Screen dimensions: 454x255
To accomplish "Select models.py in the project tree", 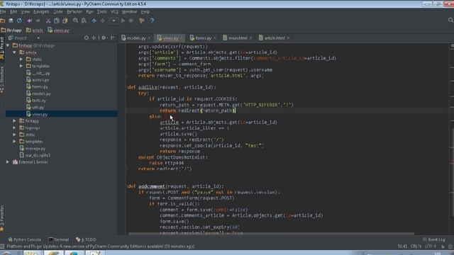I will pos(38,93).
